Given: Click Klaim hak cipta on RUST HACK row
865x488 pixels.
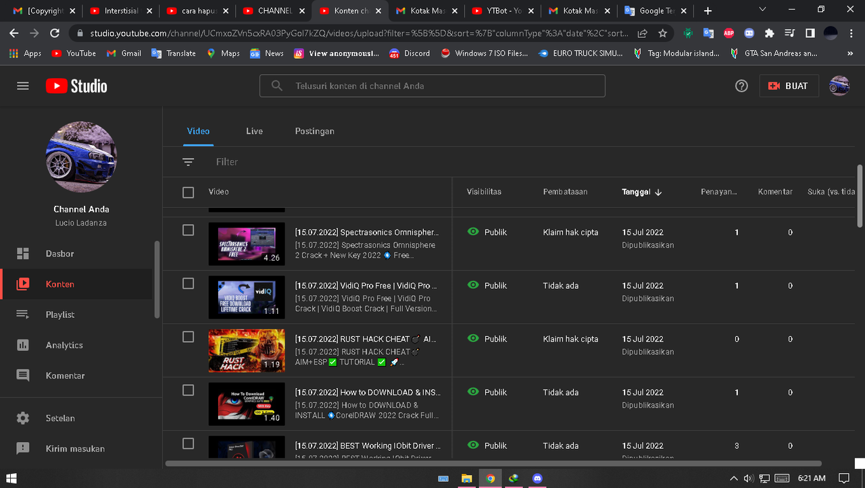Looking at the screenshot, I should tap(570, 339).
